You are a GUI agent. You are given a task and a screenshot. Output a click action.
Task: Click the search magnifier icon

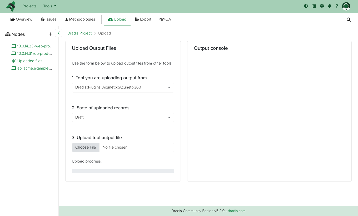point(349,19)
